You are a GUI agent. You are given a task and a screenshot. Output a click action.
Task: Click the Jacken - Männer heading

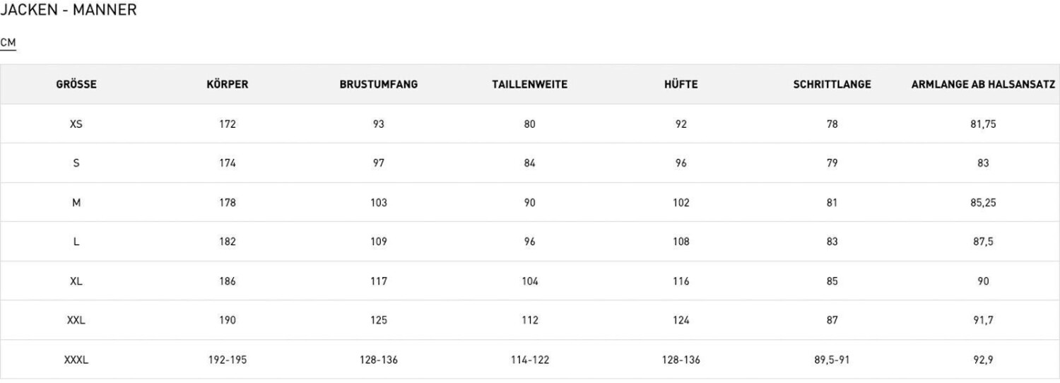[x=69, y=11]
